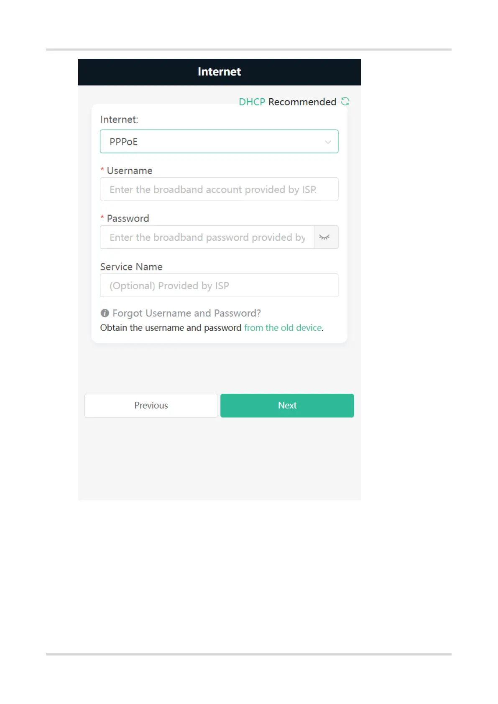The width and height of the screenshot is (498, 704).
Task: Expand the chevron arrow in the PPPoE selector
Action: [328, 142]
